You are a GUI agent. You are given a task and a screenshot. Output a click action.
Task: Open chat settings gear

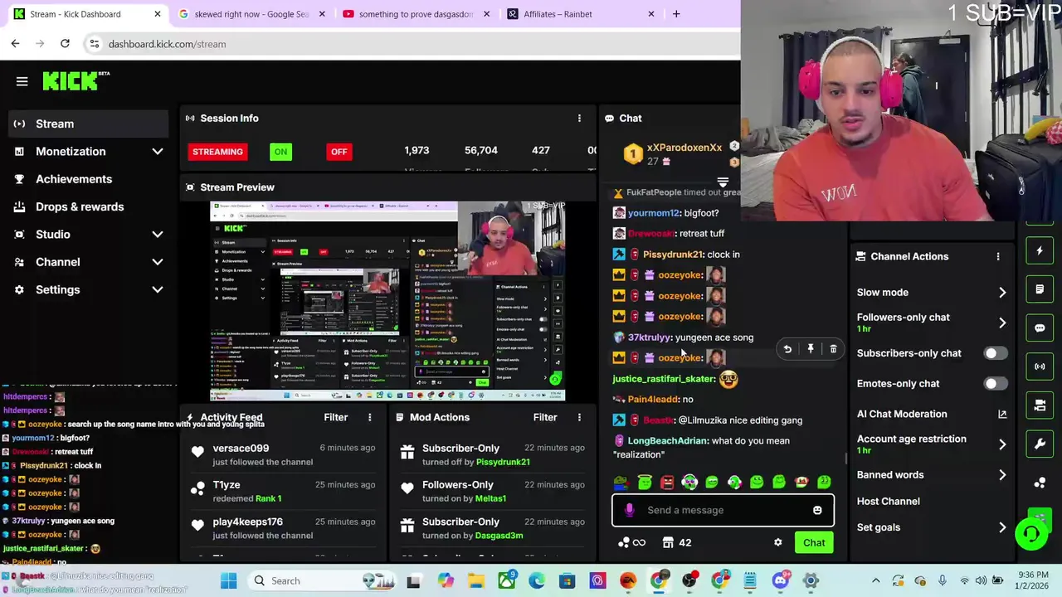coord(777,542)
